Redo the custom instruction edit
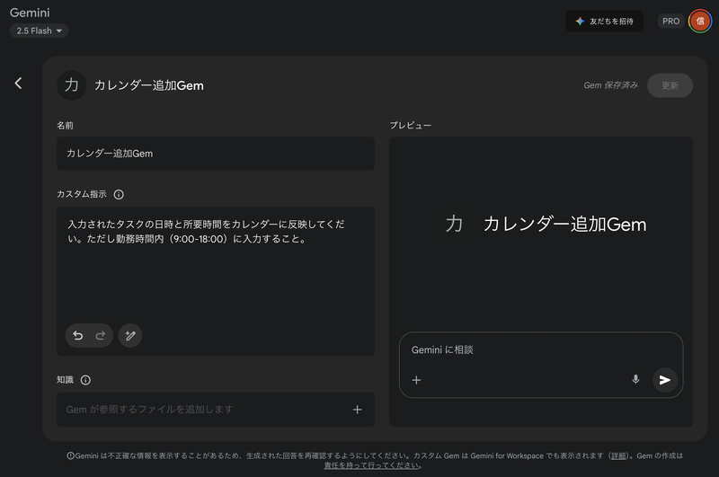719x477 pixels. click(x=100, y=336)
